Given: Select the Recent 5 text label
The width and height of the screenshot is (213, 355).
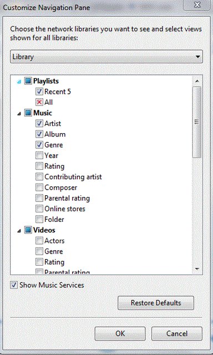Looking at the screenshot, I should (x=58, y=92).
